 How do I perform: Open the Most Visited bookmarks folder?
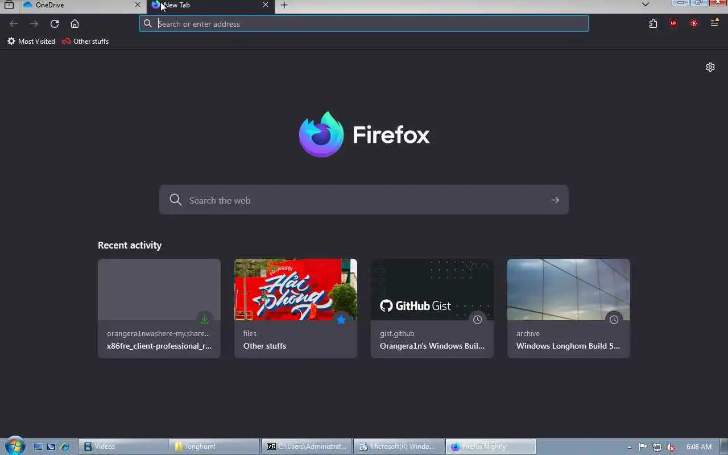[x=31, y=42]
